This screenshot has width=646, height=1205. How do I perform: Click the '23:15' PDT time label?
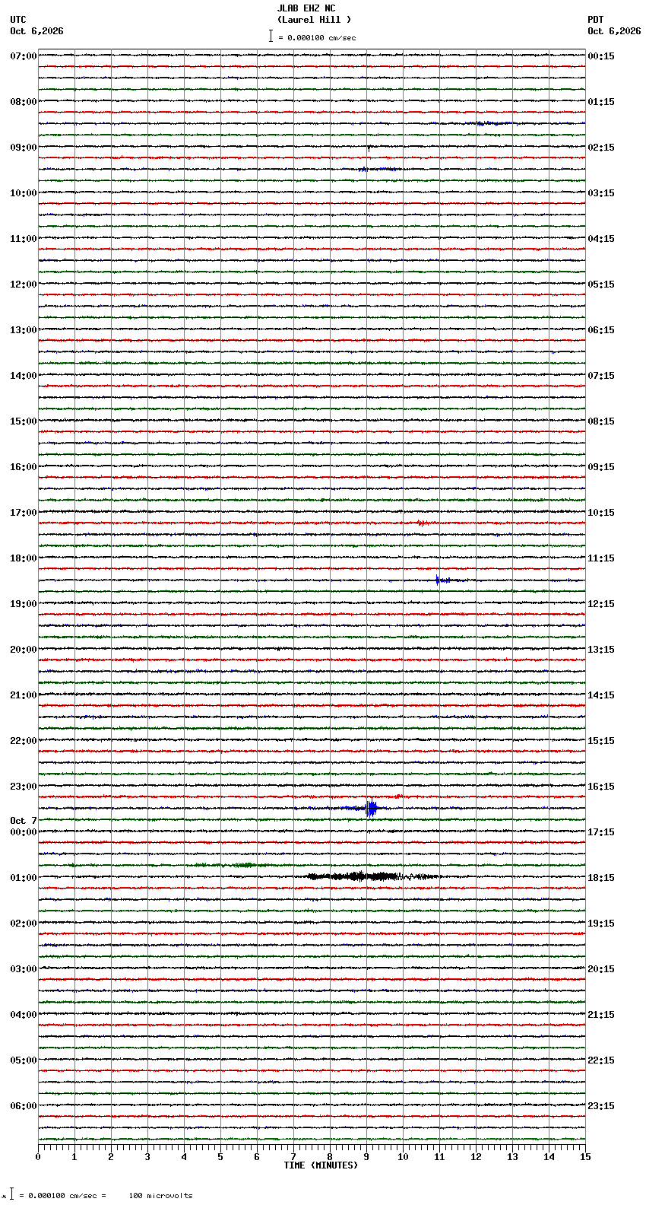[600, 1106]
